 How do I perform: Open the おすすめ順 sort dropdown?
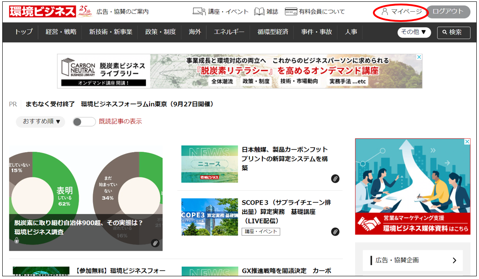(41, 121)
